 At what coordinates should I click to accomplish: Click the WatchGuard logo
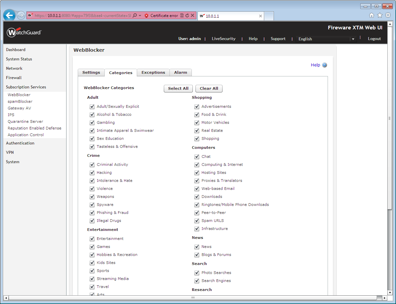coord(24,32)
